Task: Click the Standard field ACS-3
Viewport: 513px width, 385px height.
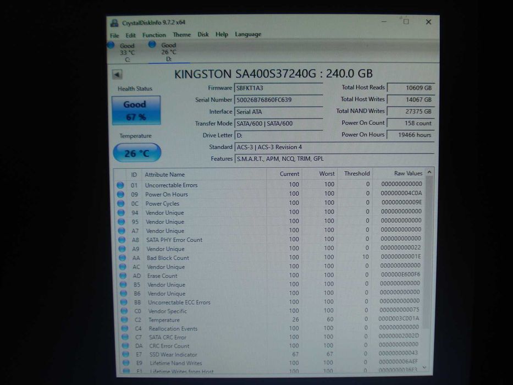Action: click(x=334, y=147)
